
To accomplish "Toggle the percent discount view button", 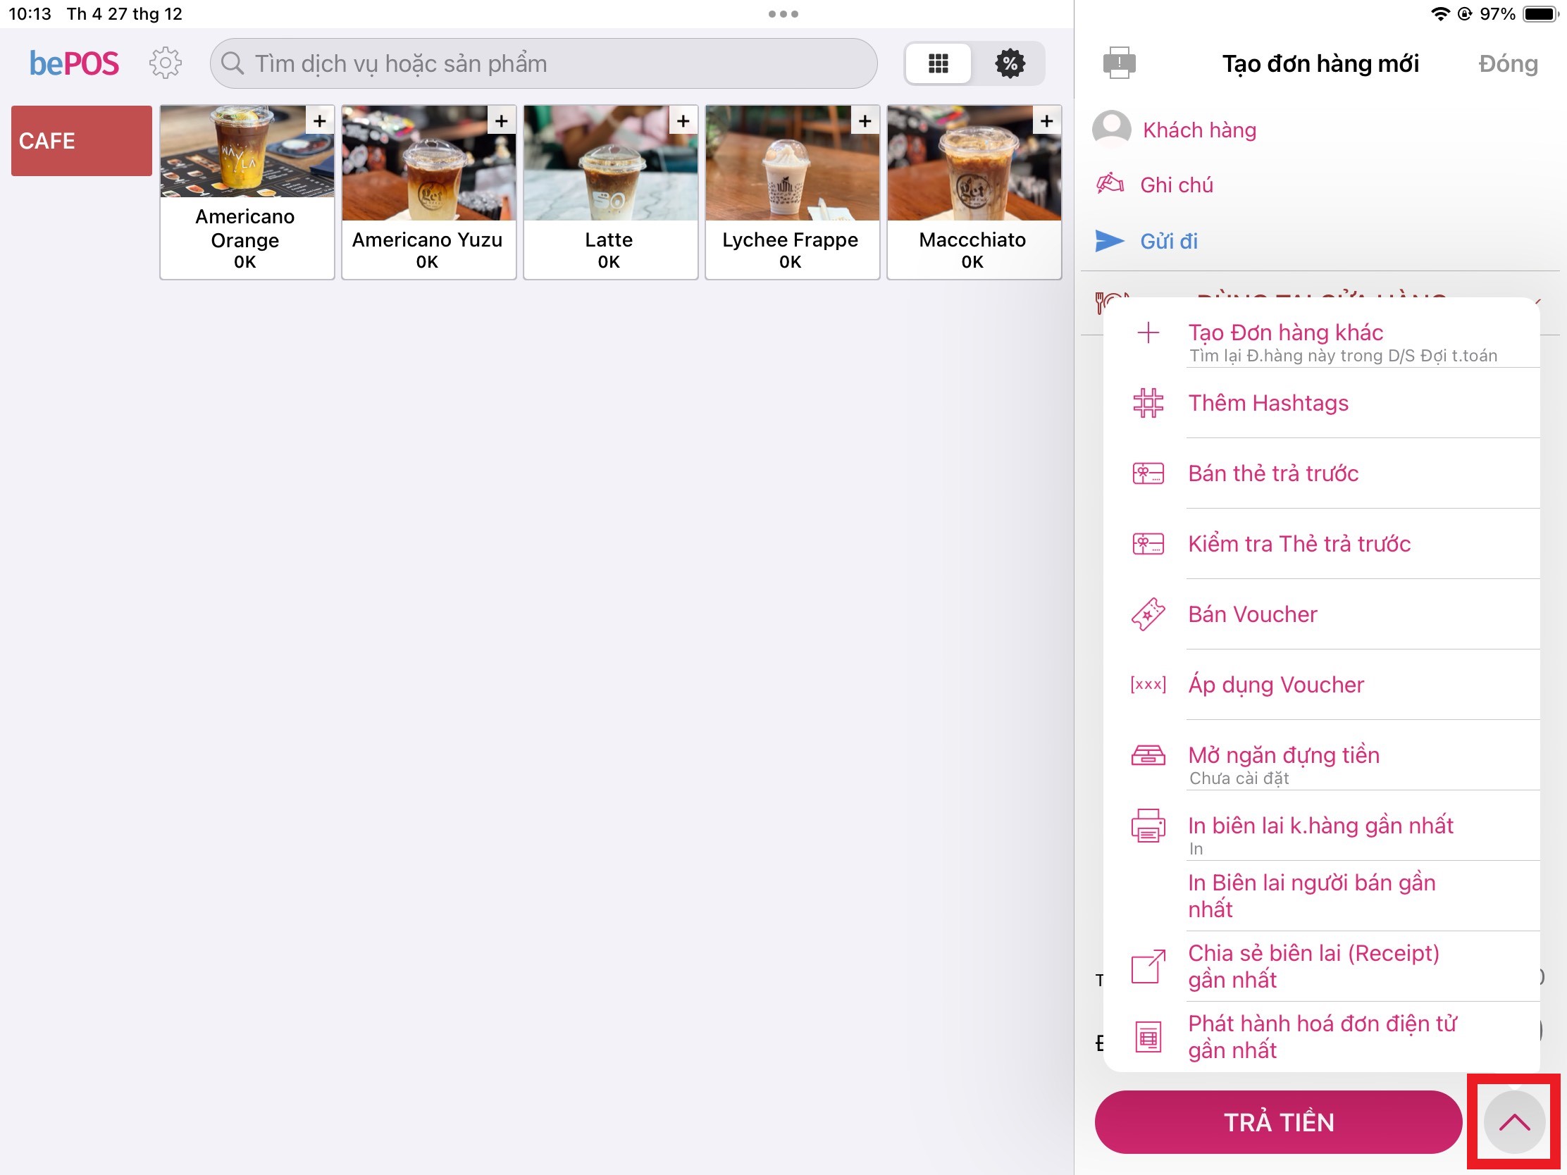I will pyautogui.click(x=1010, y=63).
